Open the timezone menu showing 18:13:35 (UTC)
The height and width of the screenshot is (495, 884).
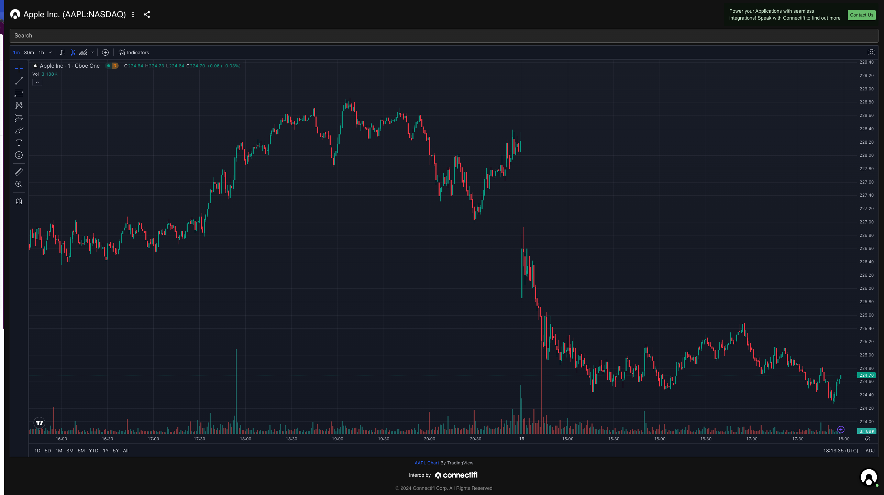click(840, 451)
